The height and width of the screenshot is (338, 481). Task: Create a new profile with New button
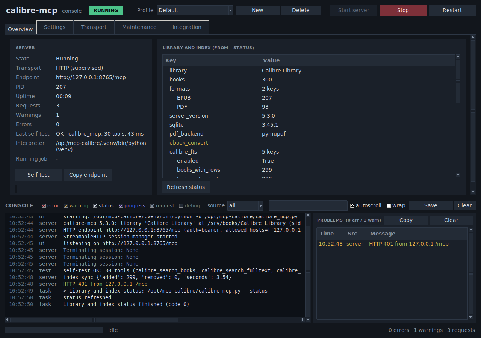tap(257, 10)
